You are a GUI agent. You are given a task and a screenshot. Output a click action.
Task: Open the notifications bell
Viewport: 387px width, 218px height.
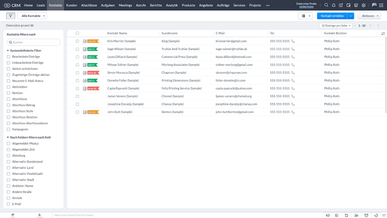(x=334, y=5)
